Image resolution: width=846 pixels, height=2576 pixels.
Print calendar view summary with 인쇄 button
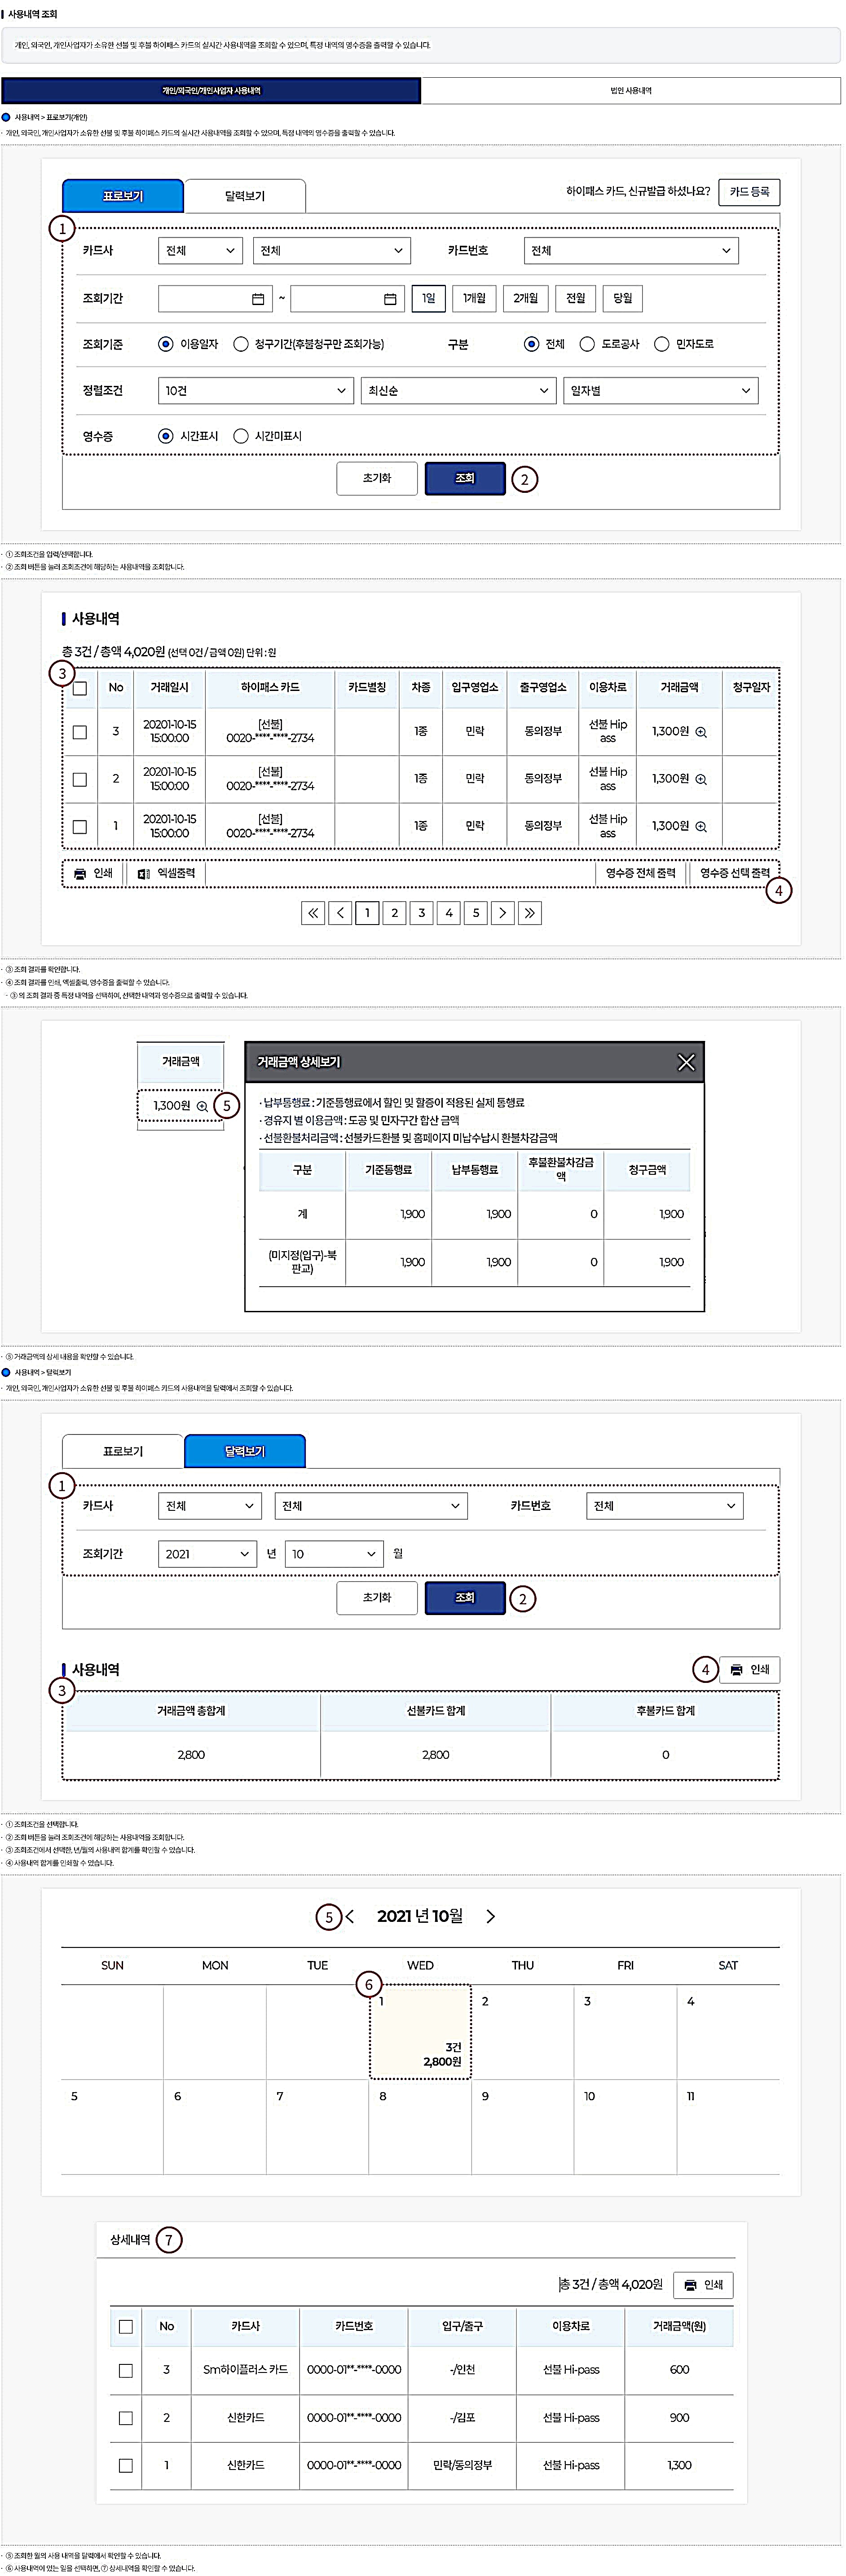(x=750, y=1669)
